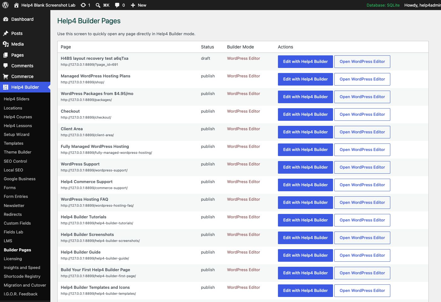441x302 pixels.
Task: Edit Help4 Commerce Support with Help4 Builder
Action: coord(305,185)
